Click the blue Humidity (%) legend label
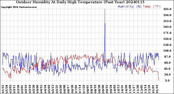174x94 pixels. pos(130,7)
